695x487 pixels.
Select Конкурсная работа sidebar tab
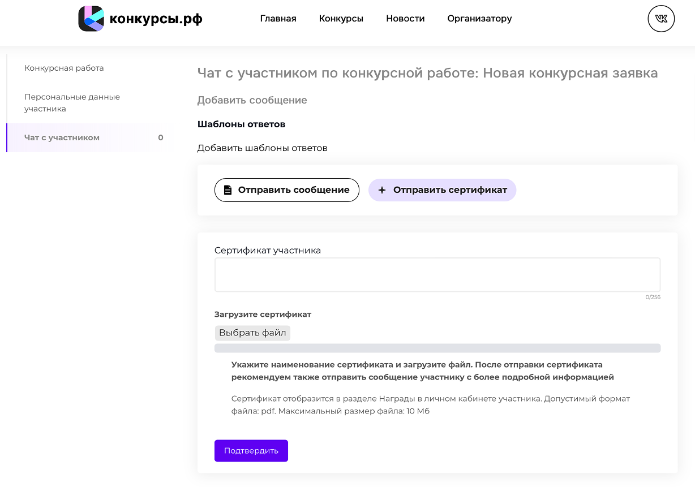[64, 68]
